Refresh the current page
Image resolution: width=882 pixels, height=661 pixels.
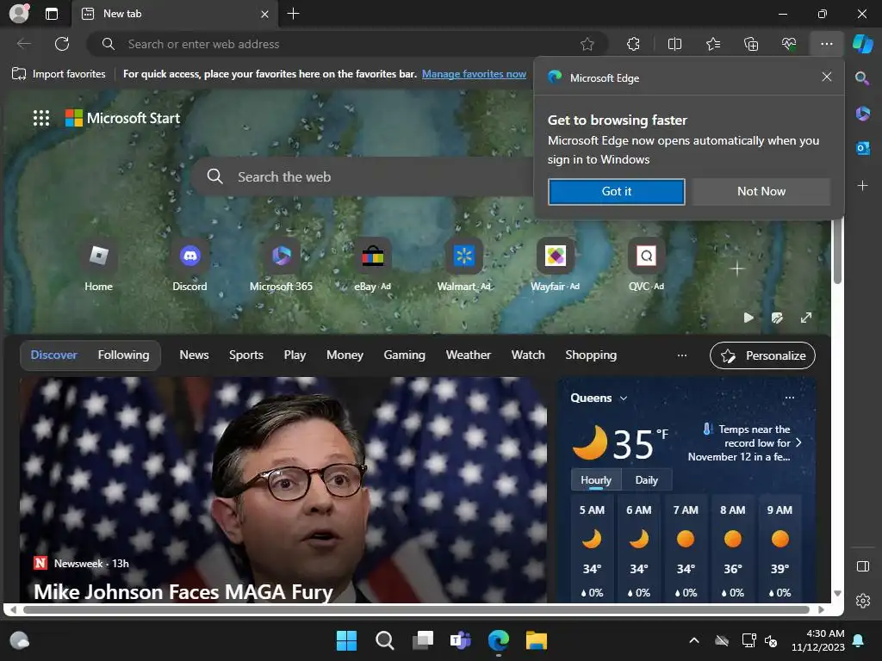click(x=62, y=44)
